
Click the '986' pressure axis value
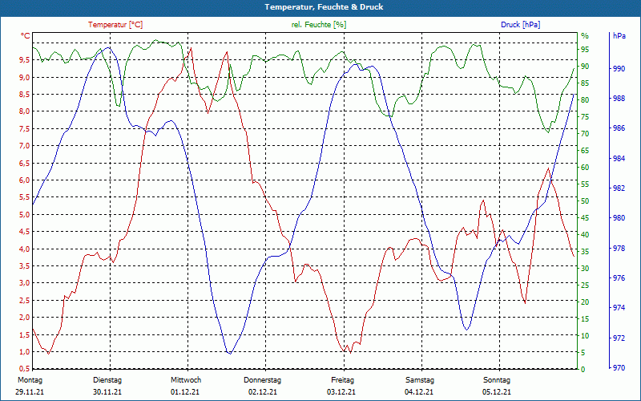point(619,128)
